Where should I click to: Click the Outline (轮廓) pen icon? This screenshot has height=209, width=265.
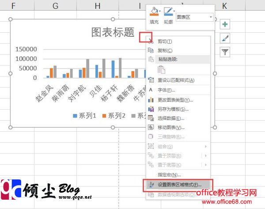[168, 11]
